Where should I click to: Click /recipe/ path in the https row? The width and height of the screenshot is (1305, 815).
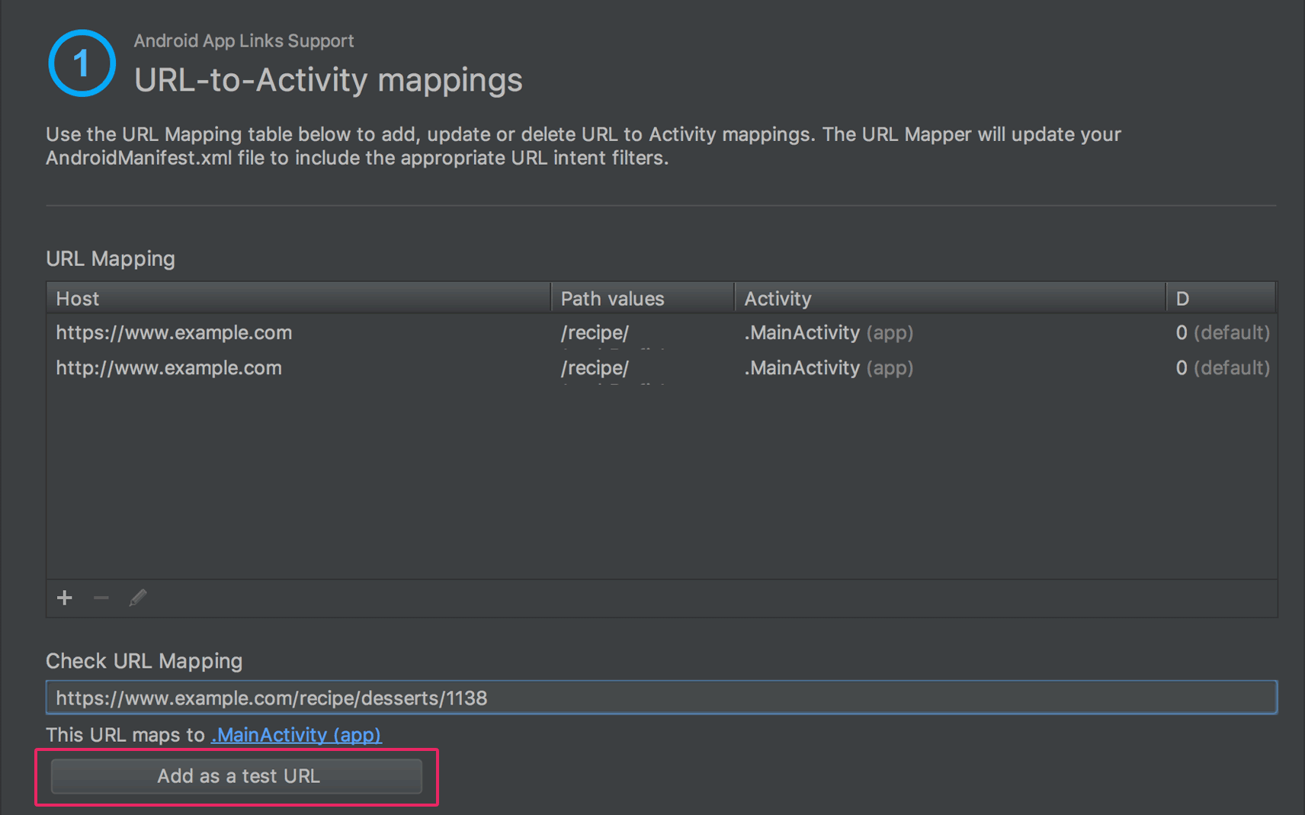(x=595, y=332)
